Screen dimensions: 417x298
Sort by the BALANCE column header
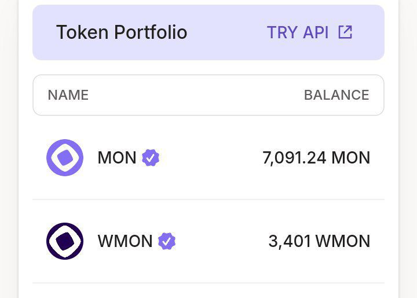(x=336, y=95)
